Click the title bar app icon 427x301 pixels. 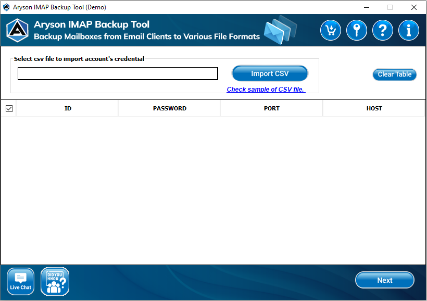(6, 7)
